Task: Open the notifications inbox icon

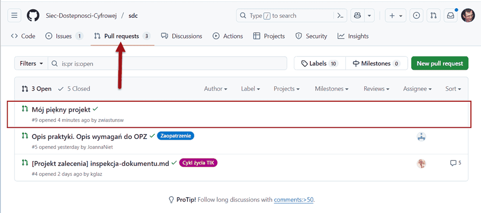Action: click(451, 15)
